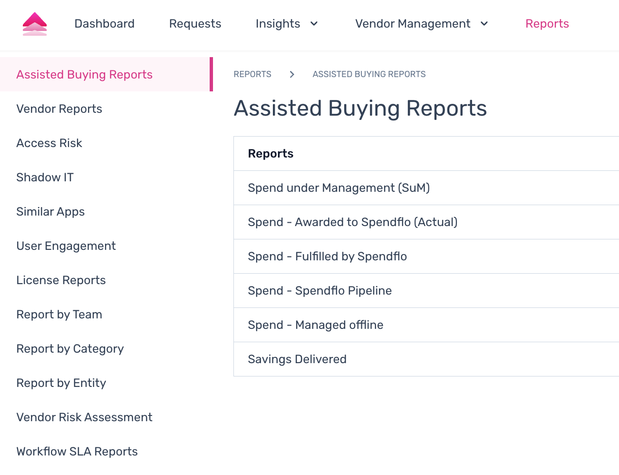This screenshot has width=619, height=475.
Task: Click the REPORTS breadcrumb link
Action: 252,74
